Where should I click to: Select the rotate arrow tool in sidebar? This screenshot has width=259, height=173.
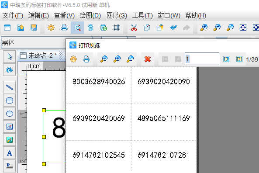10,70
